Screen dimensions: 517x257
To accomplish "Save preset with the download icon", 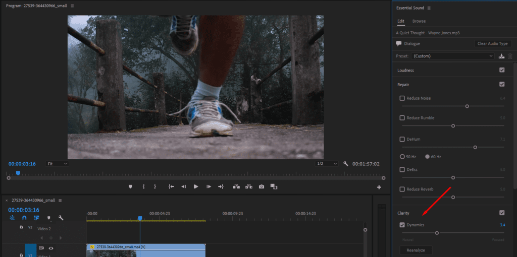I will pos(501,56).
